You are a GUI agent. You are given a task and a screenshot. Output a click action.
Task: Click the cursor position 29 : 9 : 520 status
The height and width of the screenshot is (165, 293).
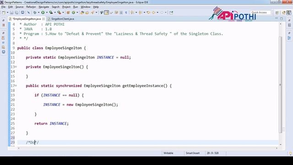point(212,153)
